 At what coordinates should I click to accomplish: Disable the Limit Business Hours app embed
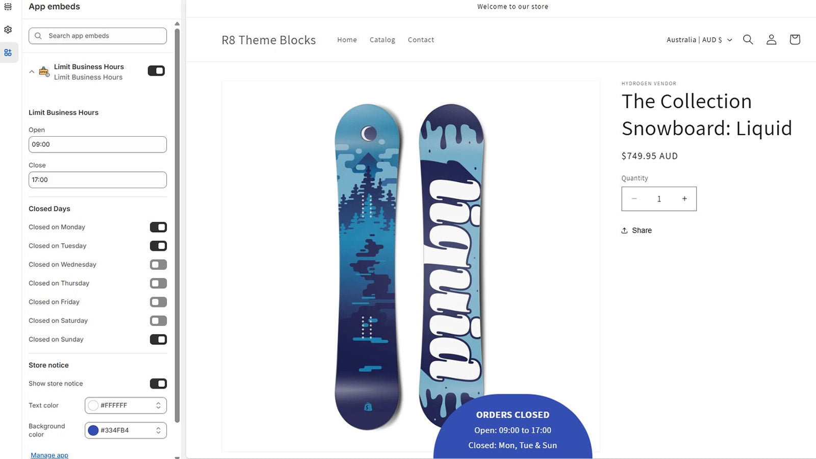click(156, 71)
